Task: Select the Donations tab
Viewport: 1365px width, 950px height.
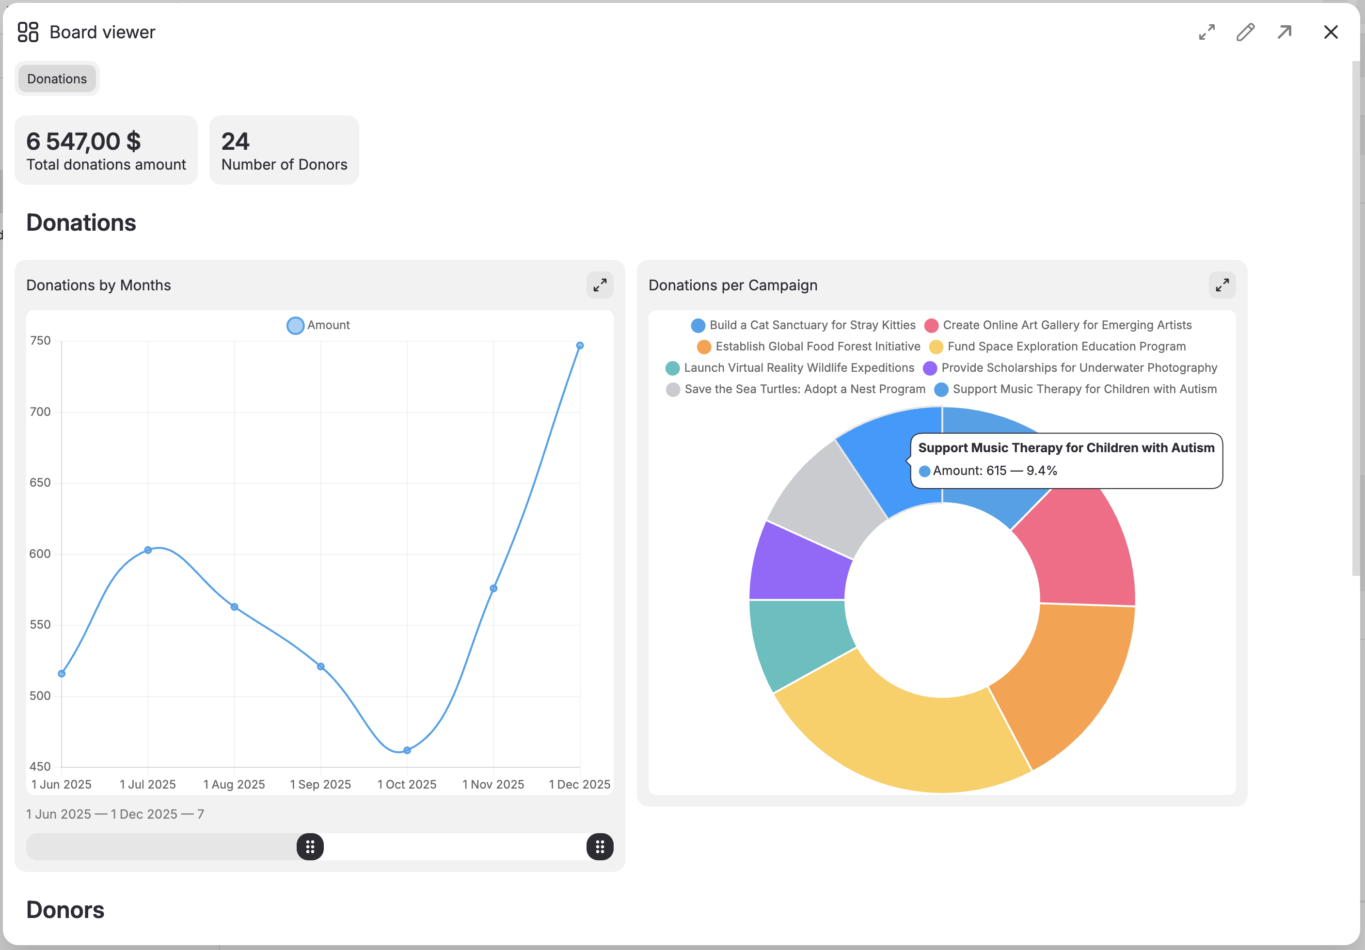Action: [x=57, y=79]
